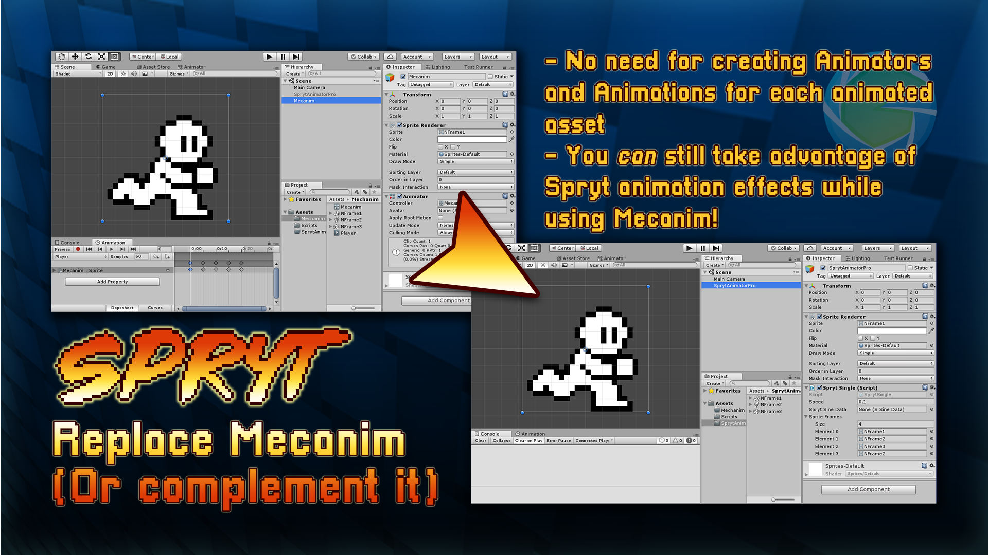Open the Layers dropdown in upper editor
988x555 pixels.
click(x=457, y=57)
